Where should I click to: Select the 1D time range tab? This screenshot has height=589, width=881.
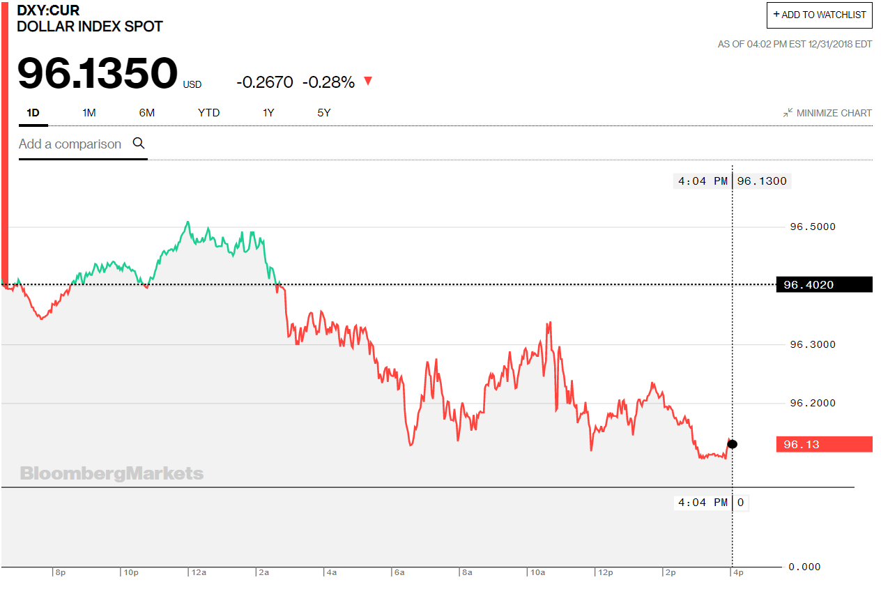33,112
